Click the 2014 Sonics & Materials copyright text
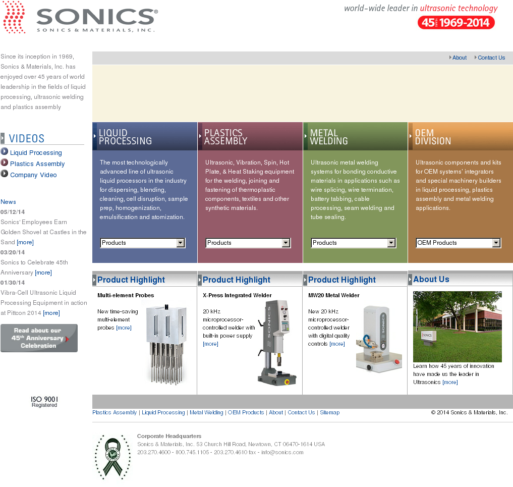513x487 pixels. (x=470, y=413)
